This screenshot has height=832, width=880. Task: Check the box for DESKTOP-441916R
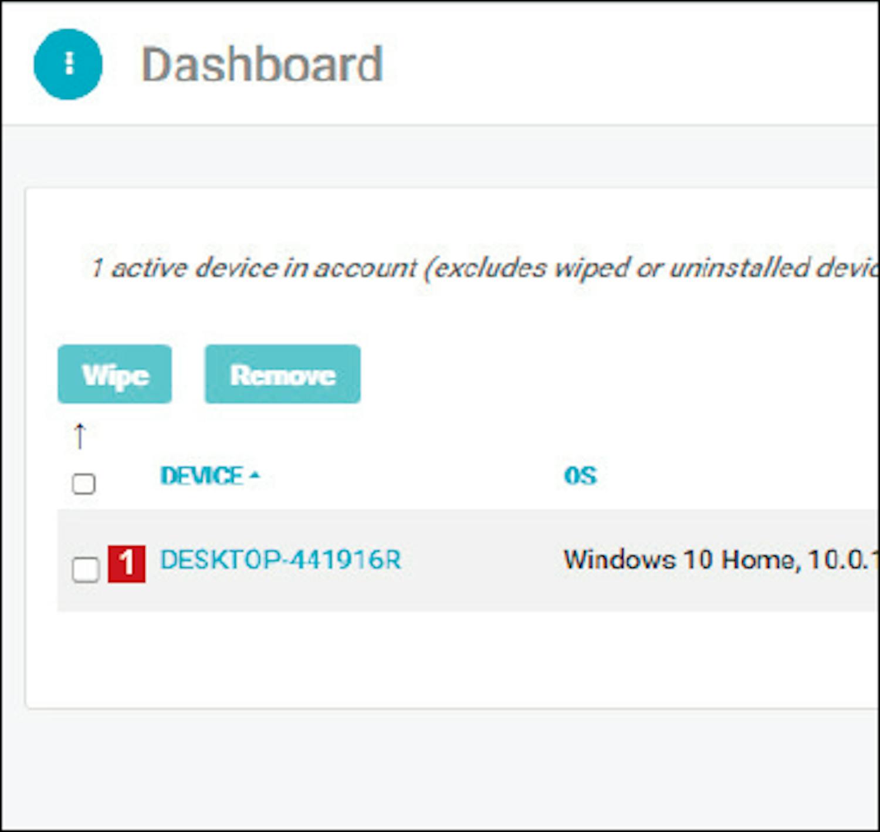86,569
